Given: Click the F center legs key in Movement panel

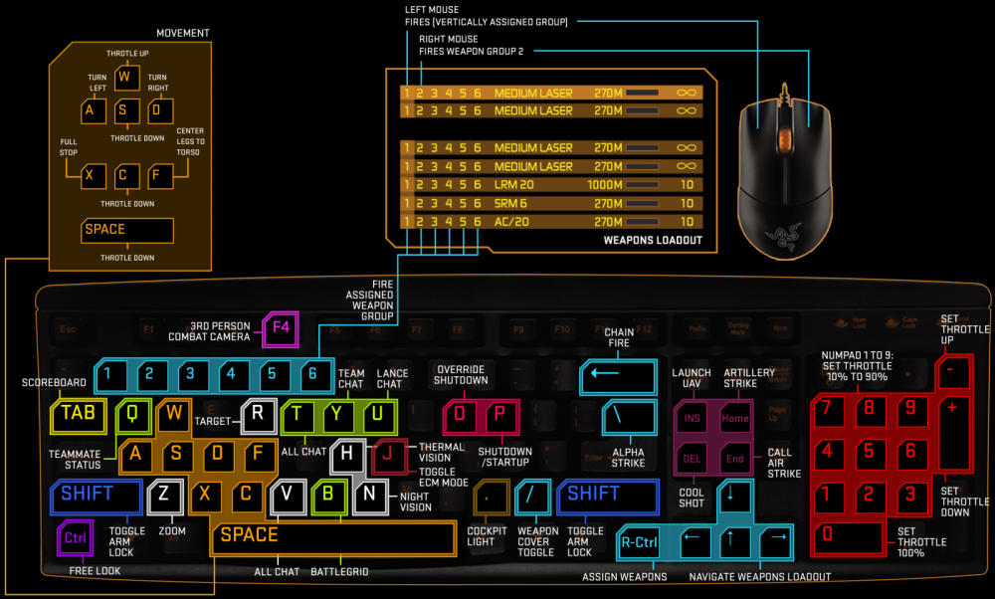Looking at the screenshot, I should pyautogui.click(x=160, y=176).
